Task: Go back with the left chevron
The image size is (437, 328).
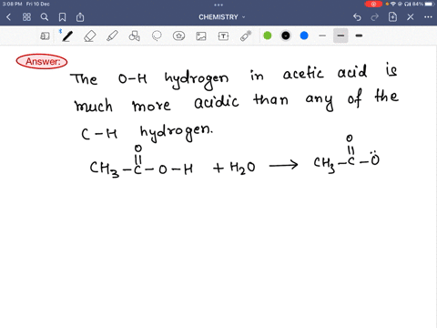Action: click(8, 17)
